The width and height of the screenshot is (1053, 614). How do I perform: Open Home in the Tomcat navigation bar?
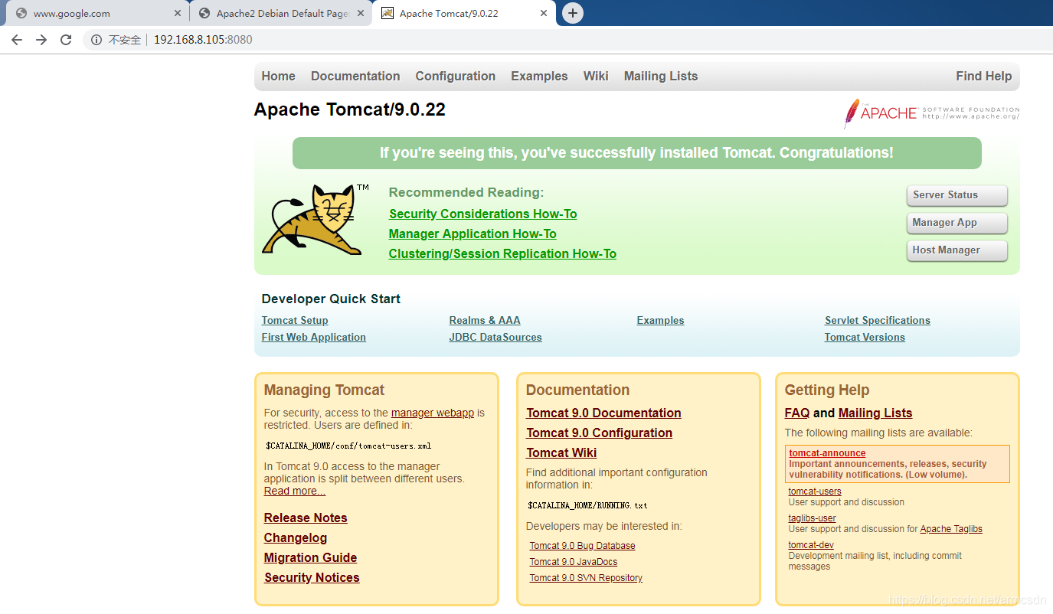tap(278, 76)
